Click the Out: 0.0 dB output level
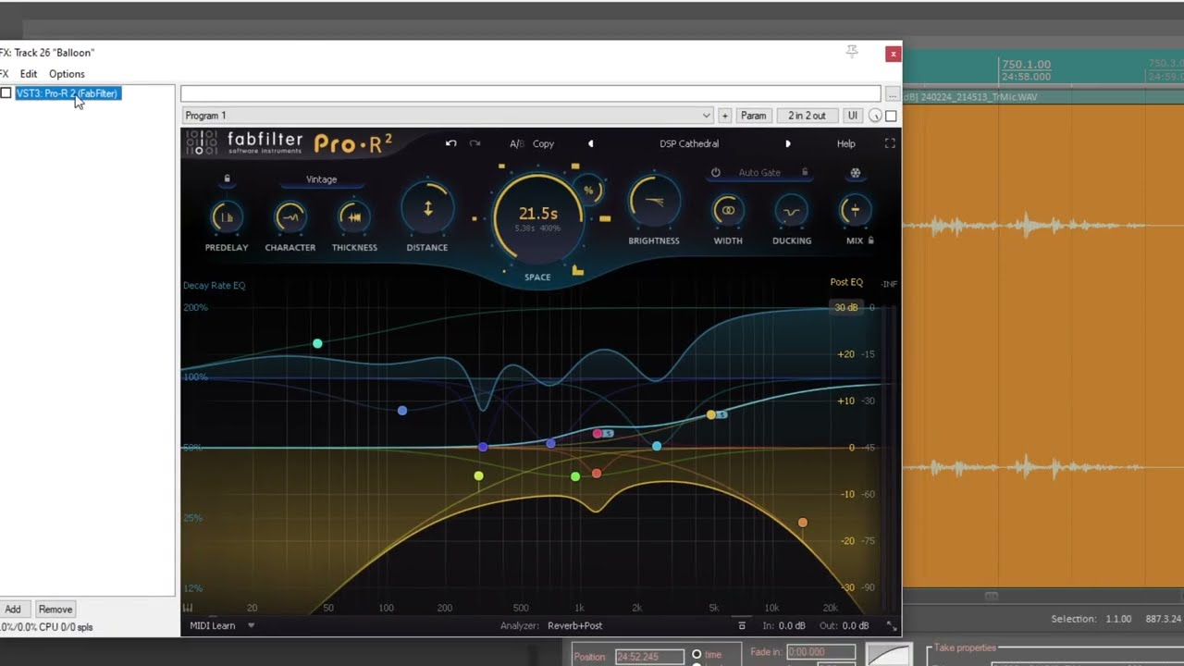The height and width of the screenshot is (666, 1184). pyautogui.click(x=845, y=625)
